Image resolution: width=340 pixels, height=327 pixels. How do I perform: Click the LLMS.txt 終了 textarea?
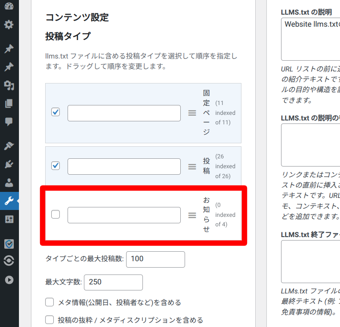(310, 262)
